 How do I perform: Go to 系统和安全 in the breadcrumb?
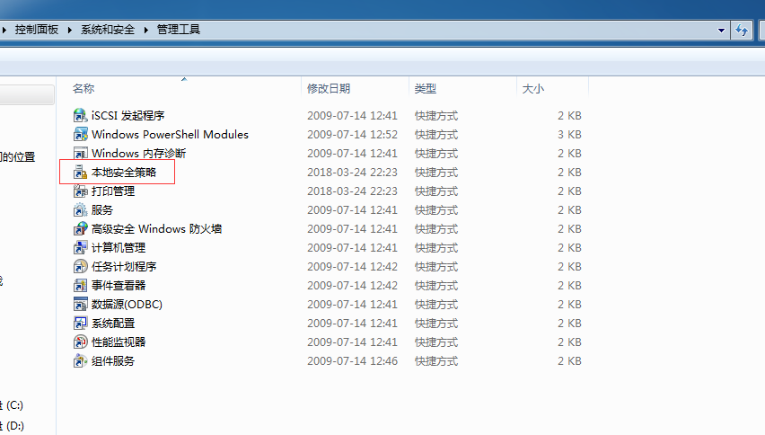tap(108, 30)
